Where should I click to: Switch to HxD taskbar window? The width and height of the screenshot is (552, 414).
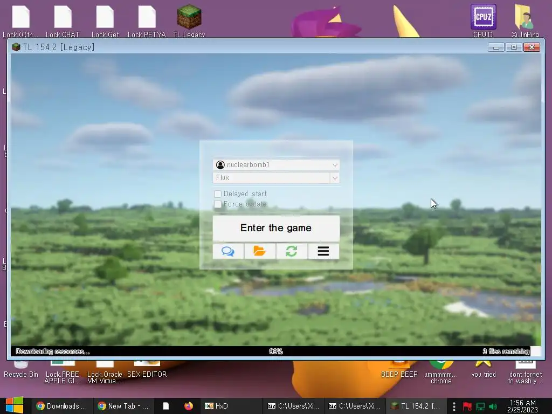(232, 406)
